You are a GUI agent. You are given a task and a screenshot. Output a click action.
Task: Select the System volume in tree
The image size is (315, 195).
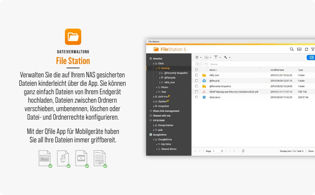click(x=162, y=101)
